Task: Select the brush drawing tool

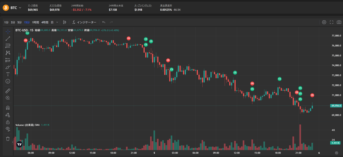Action: (8, 67)
